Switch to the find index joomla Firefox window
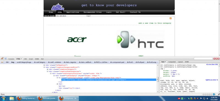Screen dimensions: 220x101 47,98
